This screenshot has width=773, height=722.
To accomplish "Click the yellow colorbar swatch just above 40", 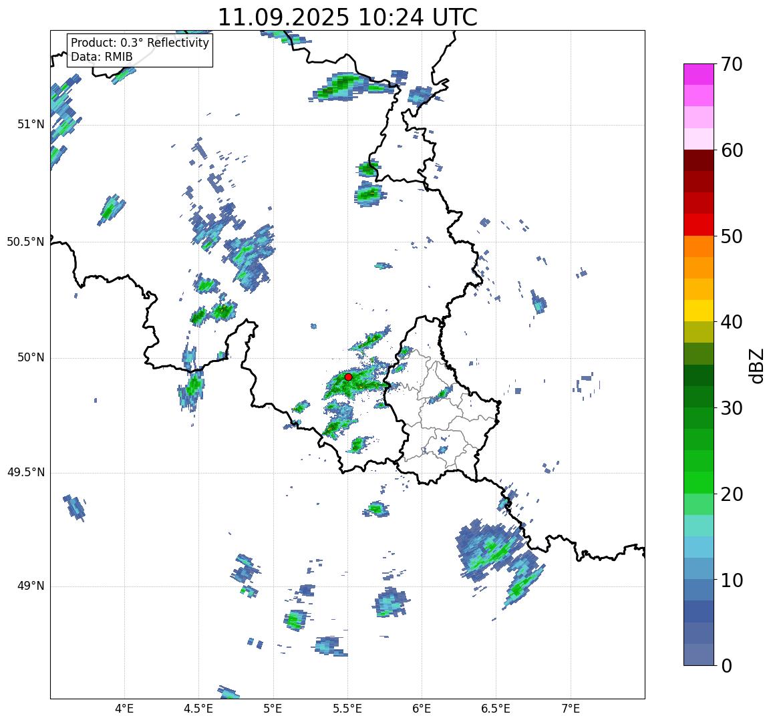I will click(x=699, y=311).
